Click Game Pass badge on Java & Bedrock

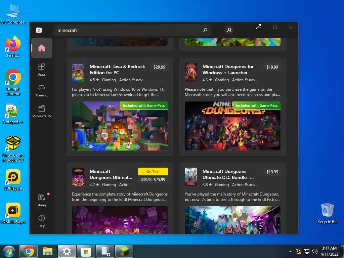[x=144, y=105]
